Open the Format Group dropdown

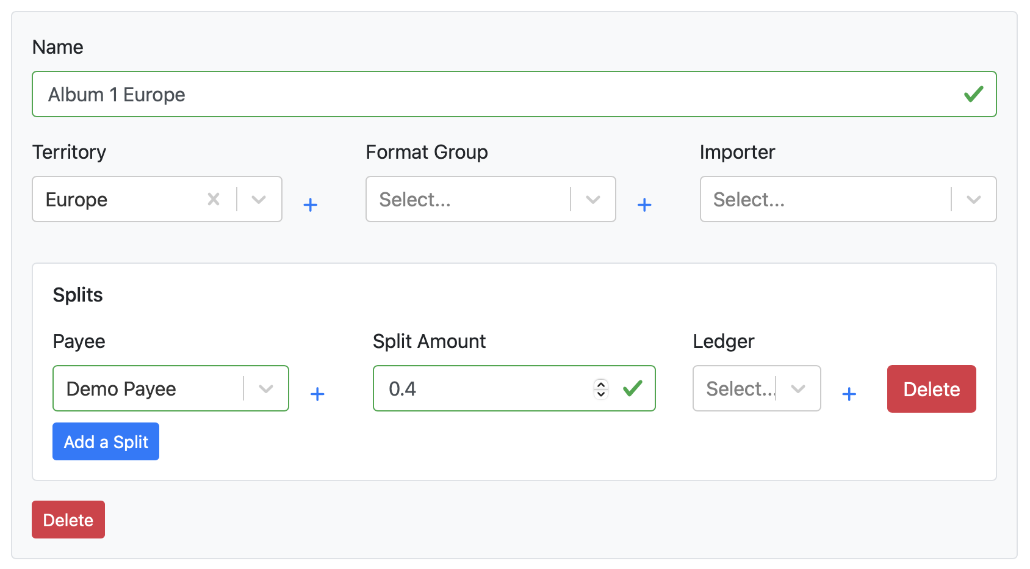(592, 199)
